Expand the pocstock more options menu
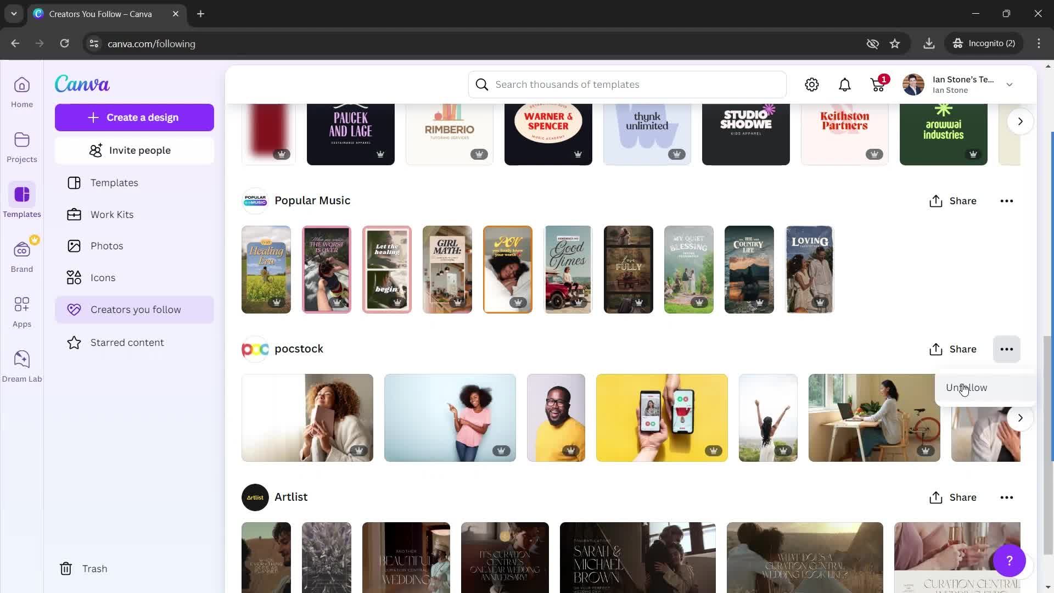Image resolution: width=1054 pixels, height=593 pixels. 1006,349
